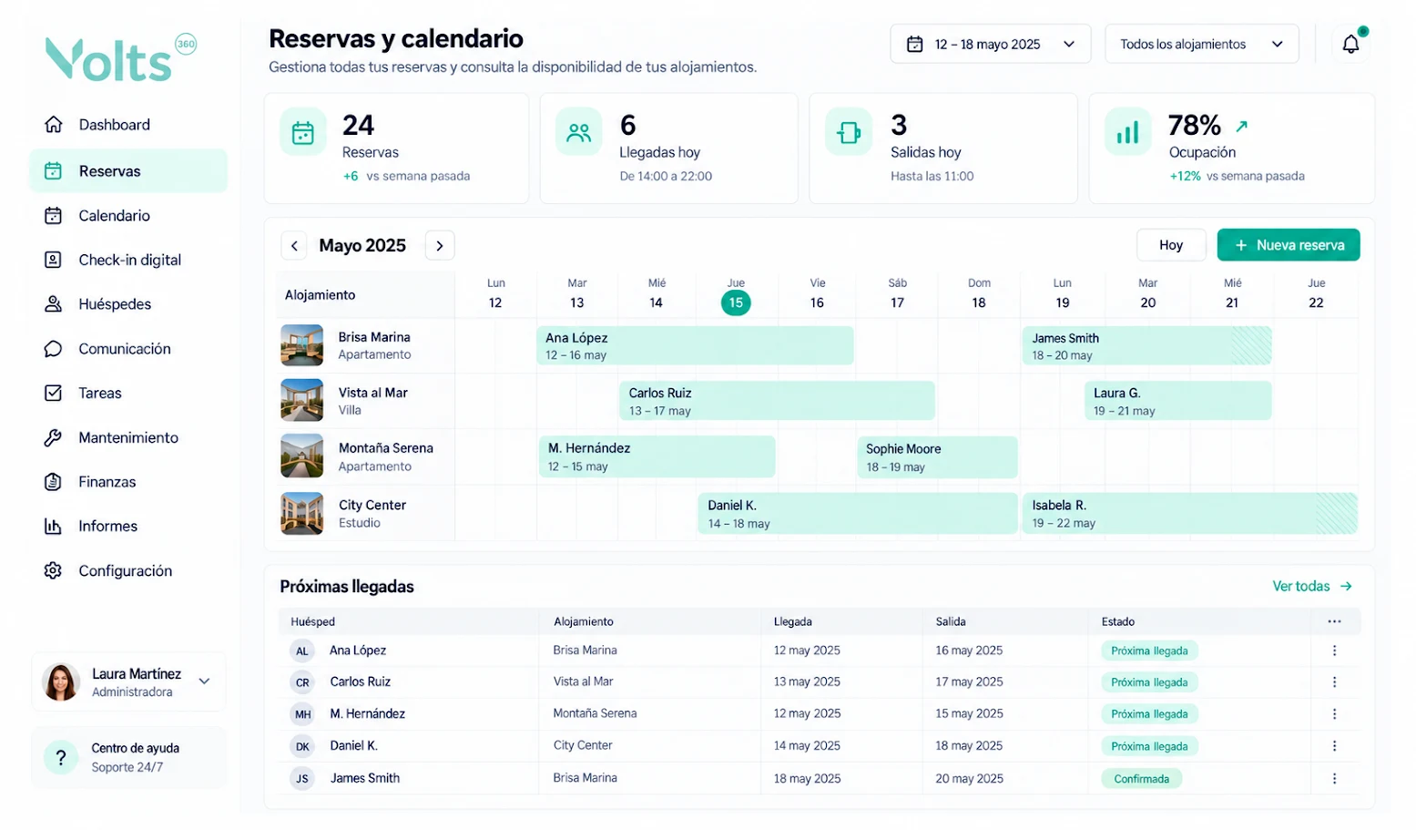Open Reservas in the sidebar
Screen dimensions: 1416x830
click(x=128, y=171)
